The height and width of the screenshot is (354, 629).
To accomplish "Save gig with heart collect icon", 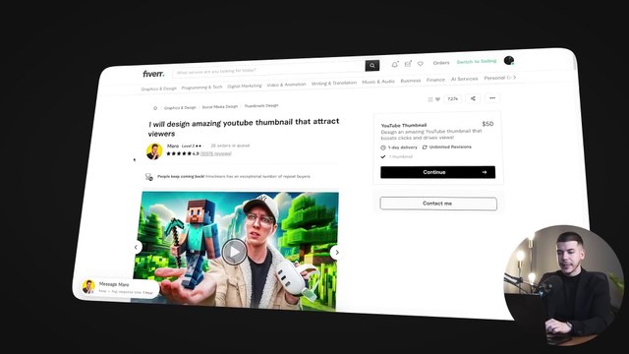I will (x=437, y=99).
